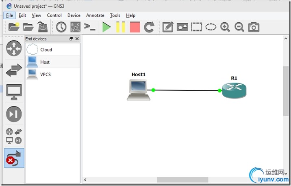Click the Zoom in magnifier
Screen dimensions: 291x186
(x=225, y=27)
